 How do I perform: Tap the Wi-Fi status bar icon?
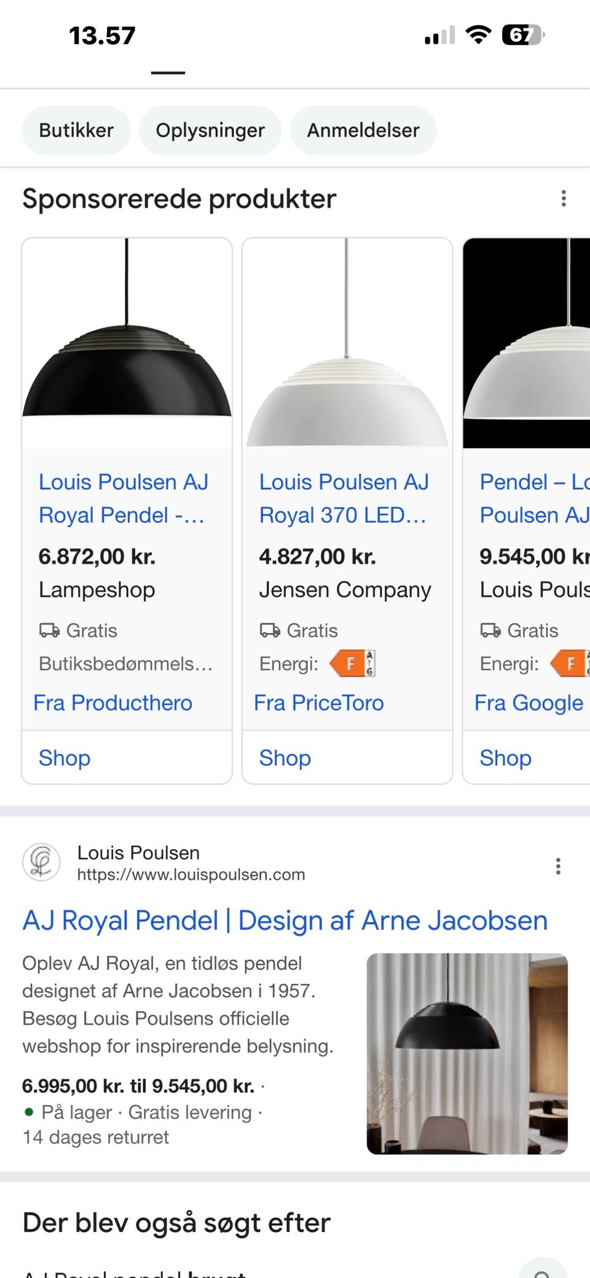click(478, 35)
